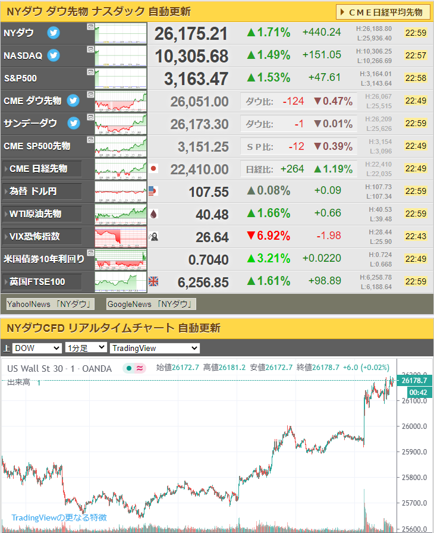This screenshot has width=434, height=533.
Task: Click the Twitter icon next to NYダウ
Action: coord(54,33)
